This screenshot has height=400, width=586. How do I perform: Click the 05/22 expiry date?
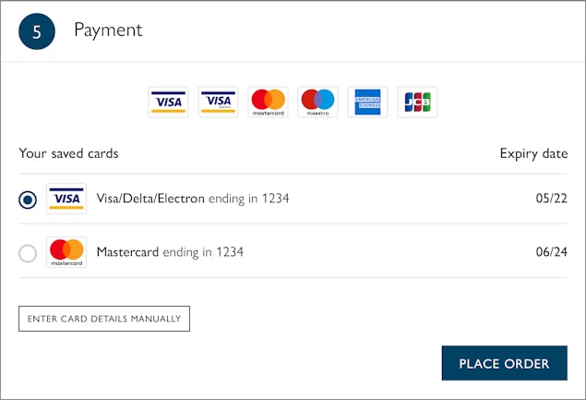click(551, 198)
